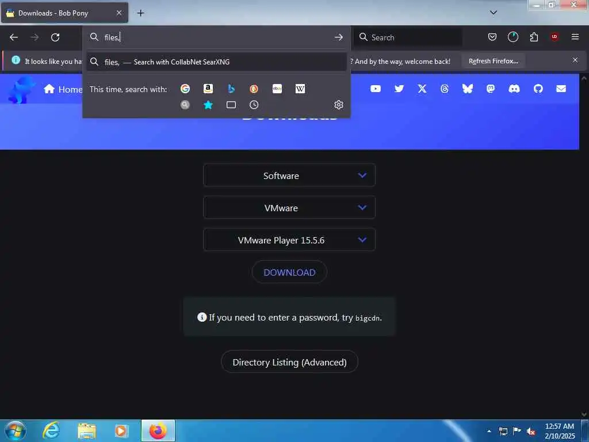
Task: Switch to the Downloads - Bob Pony tab
Action: (x=64, y=13)
